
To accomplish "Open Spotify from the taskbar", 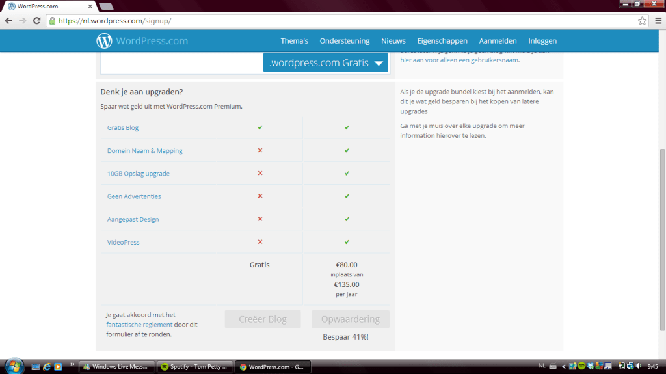I will tap(194, 367).
